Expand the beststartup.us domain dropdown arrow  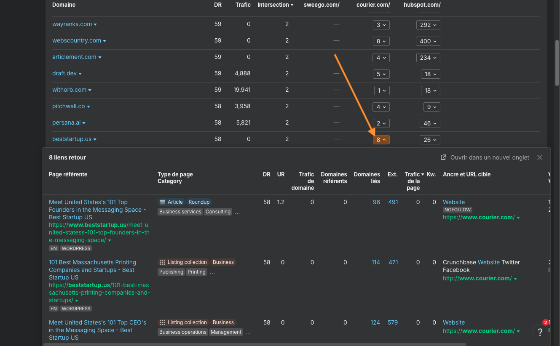point(95,139)
